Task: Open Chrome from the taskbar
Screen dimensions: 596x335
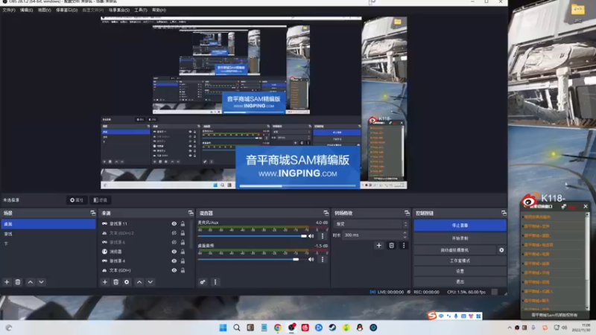Action: [277, 328]
